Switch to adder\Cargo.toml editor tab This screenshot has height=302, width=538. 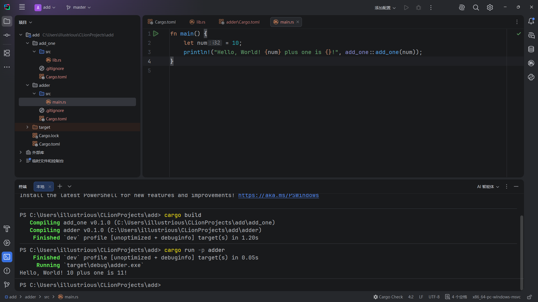coord(239,22)
